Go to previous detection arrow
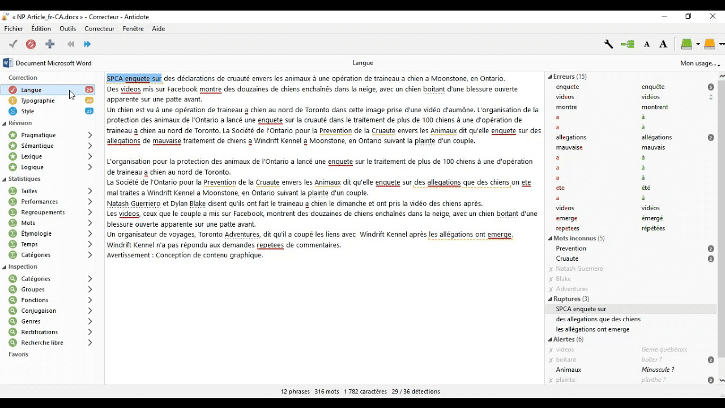 point(71,44)
